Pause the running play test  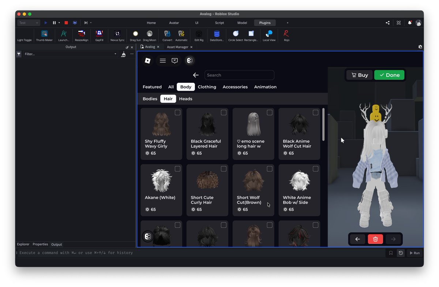click(54, 23)
